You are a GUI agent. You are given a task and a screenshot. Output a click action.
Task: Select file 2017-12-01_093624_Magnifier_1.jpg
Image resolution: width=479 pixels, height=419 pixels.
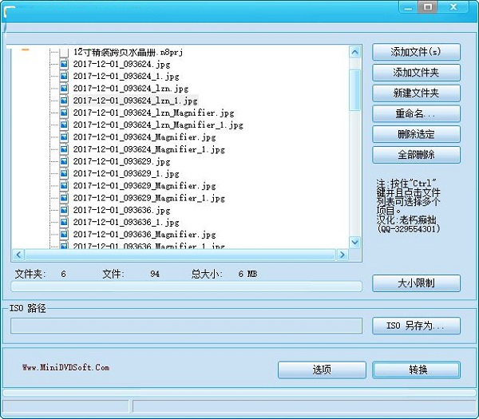click(x=148, y=149)
